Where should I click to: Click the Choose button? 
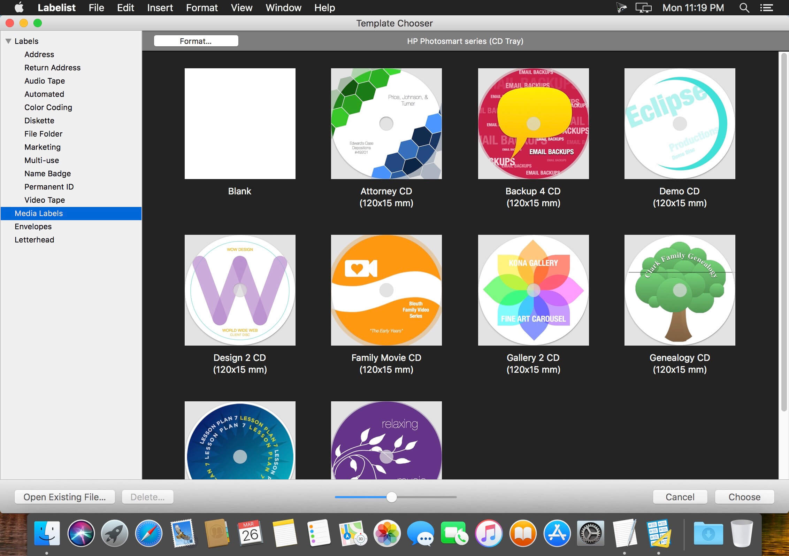[744, 497]
